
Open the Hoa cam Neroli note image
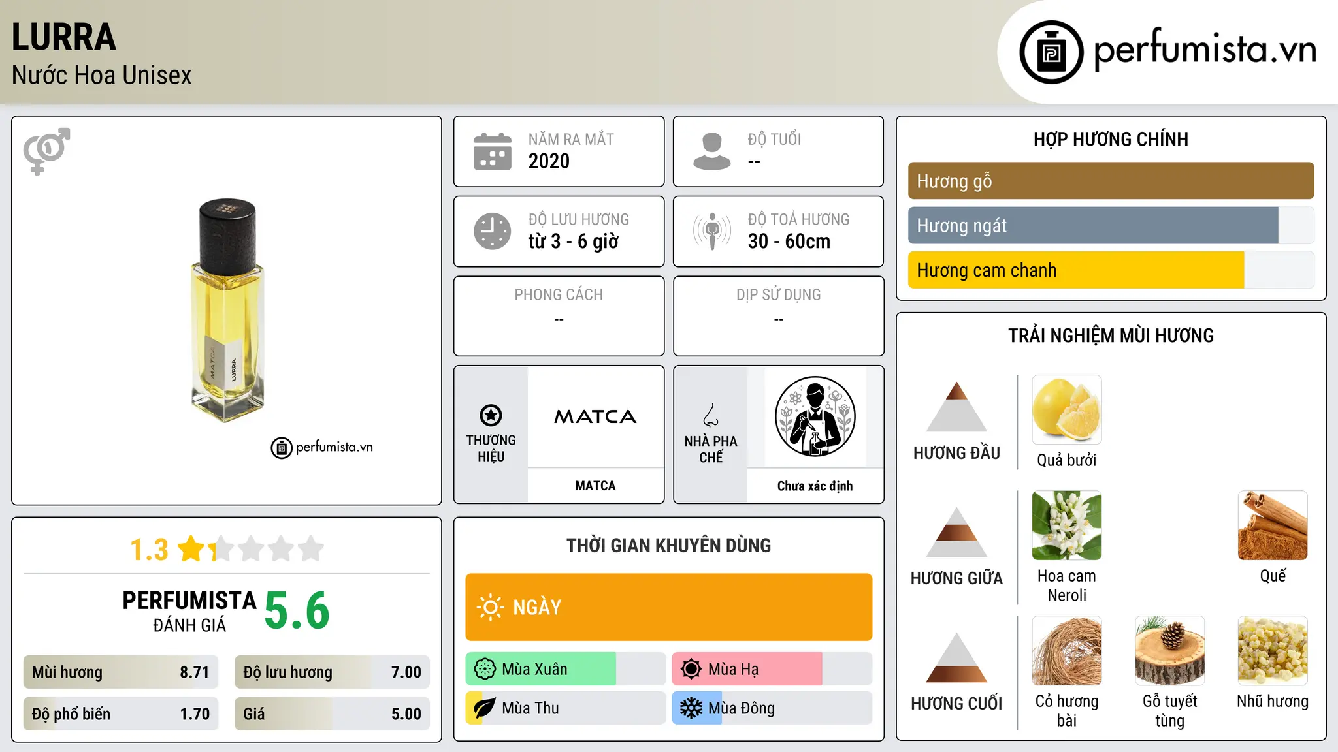(1067, 525)
